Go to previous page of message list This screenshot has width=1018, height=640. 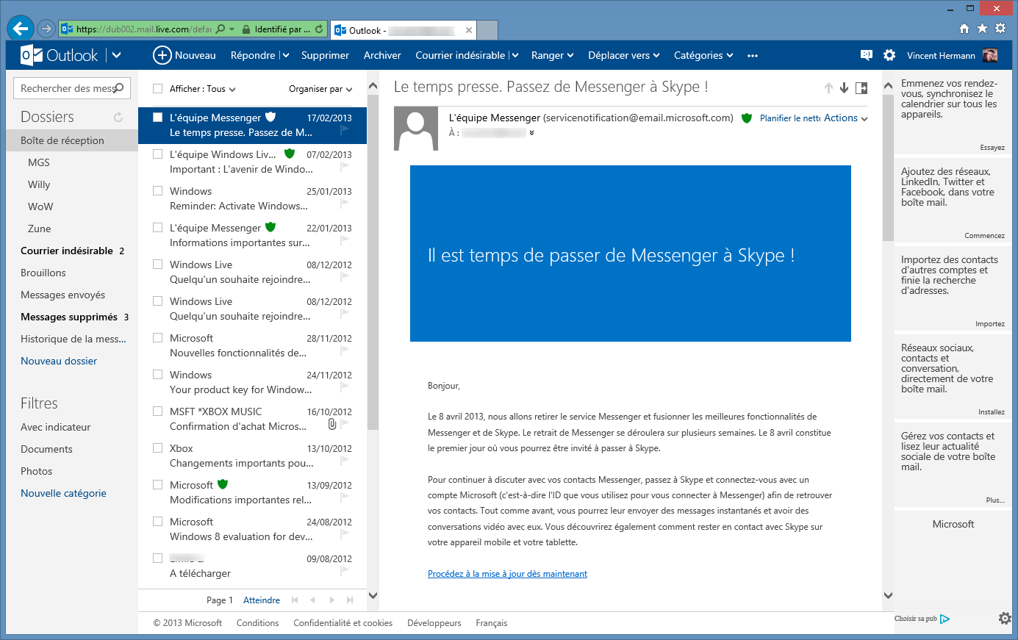click(x=312, y=600)
